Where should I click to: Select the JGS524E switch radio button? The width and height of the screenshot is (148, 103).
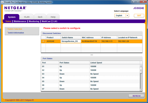pos(43,42)
